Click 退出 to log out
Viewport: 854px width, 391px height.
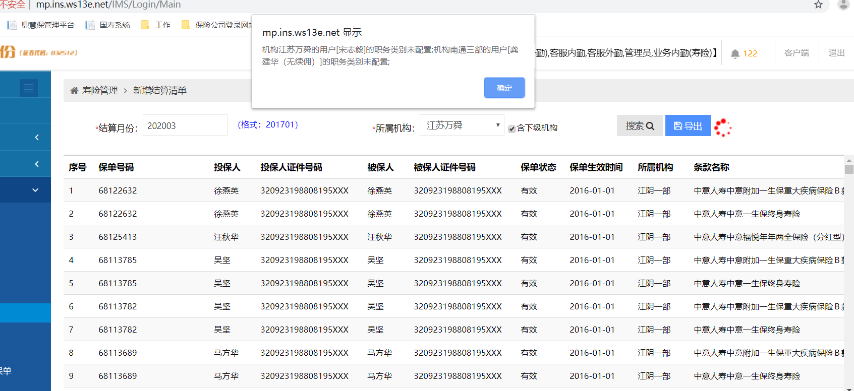tap(836, 53)
